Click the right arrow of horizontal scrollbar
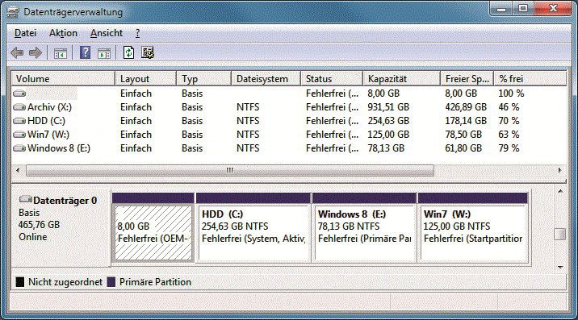 coord(560,171)
